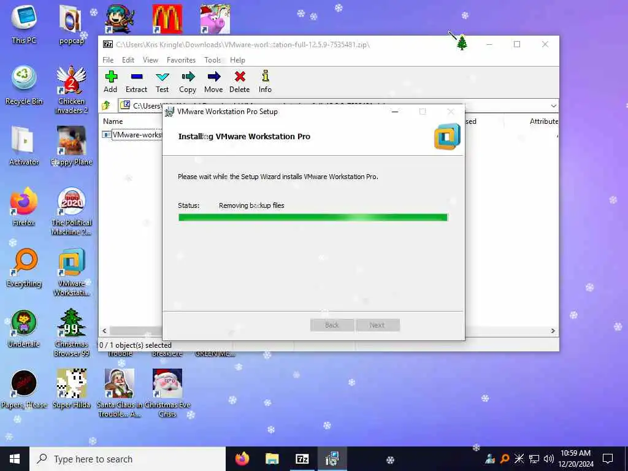Select the McDonald's logo desktop shortcut
Viewport: 628px width, 471px height.
click(x=167, y=19)
